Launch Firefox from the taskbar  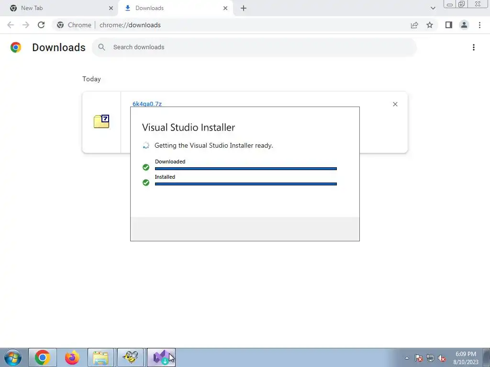coord(72,357)
